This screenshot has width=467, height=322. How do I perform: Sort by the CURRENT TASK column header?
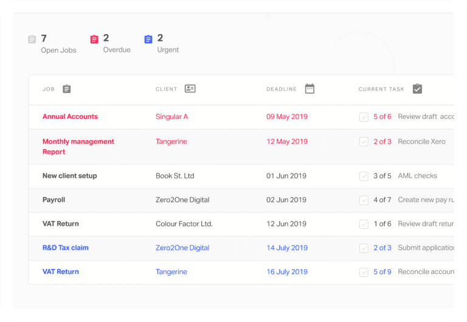(381, 89)
